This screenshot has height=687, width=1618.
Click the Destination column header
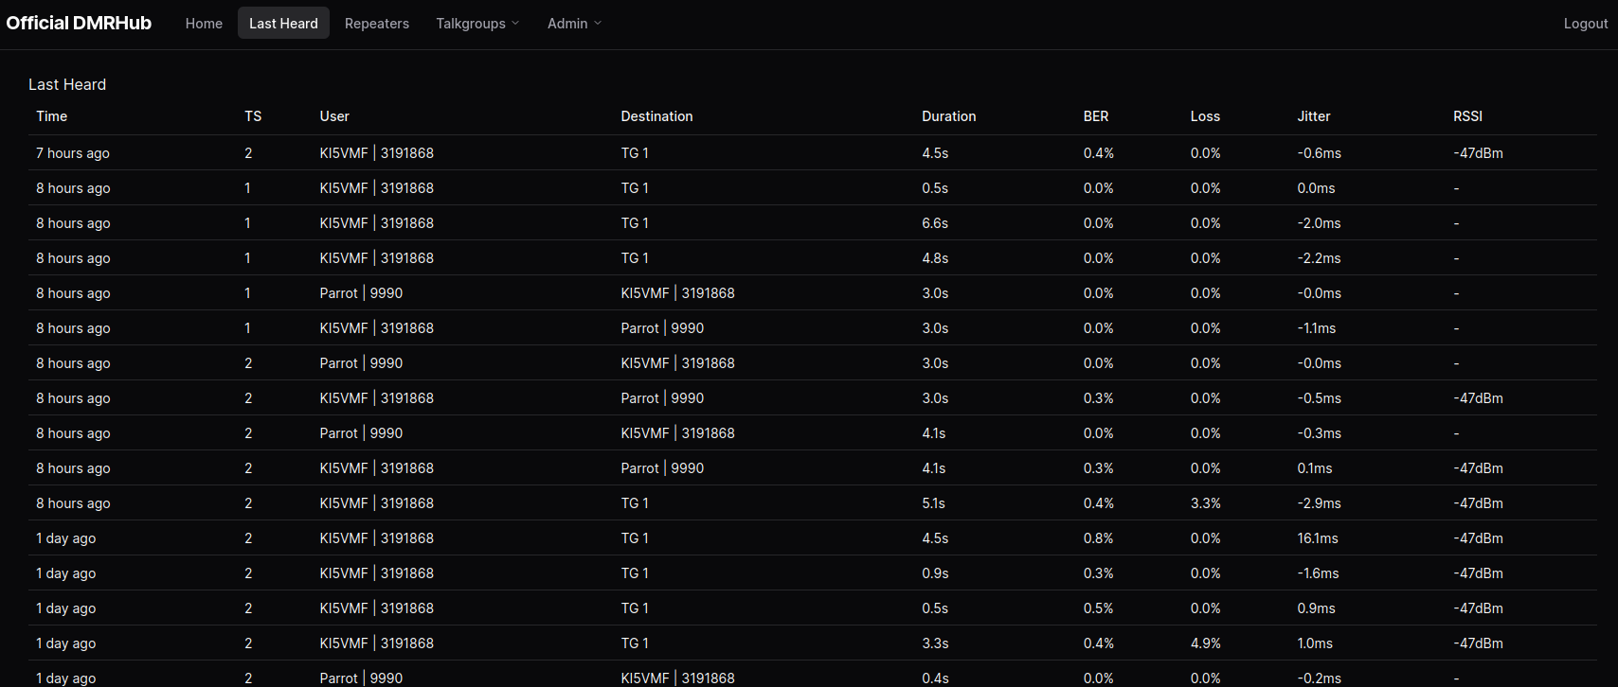656,116
